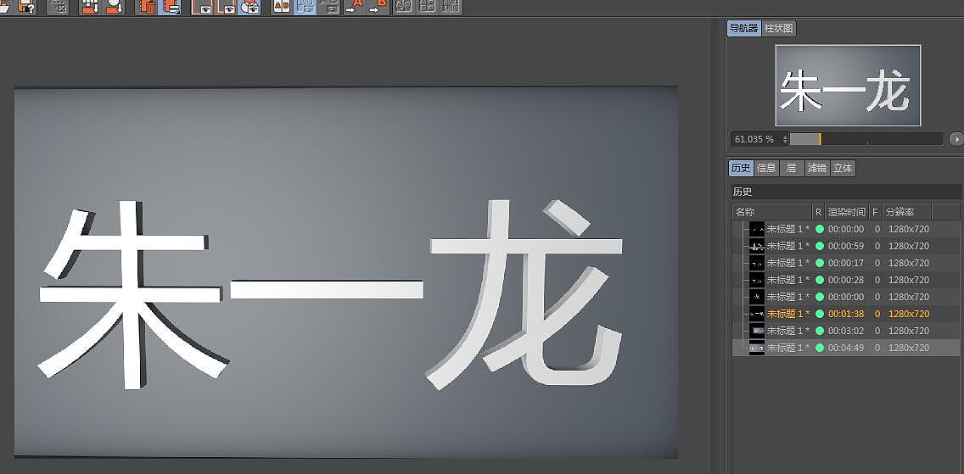Click the 分辨率 column header
This screenshot has width=964, height=474.
tap(907, 212)
